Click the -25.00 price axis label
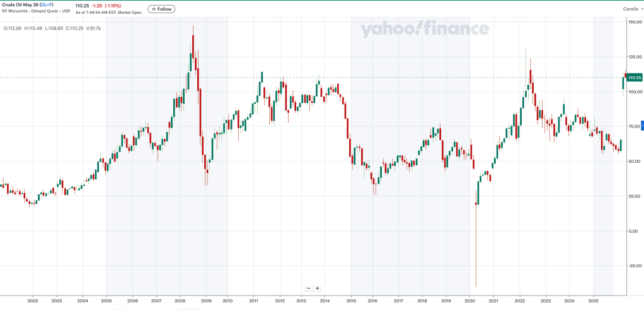644x310 pixels. (x=633, y=265)
